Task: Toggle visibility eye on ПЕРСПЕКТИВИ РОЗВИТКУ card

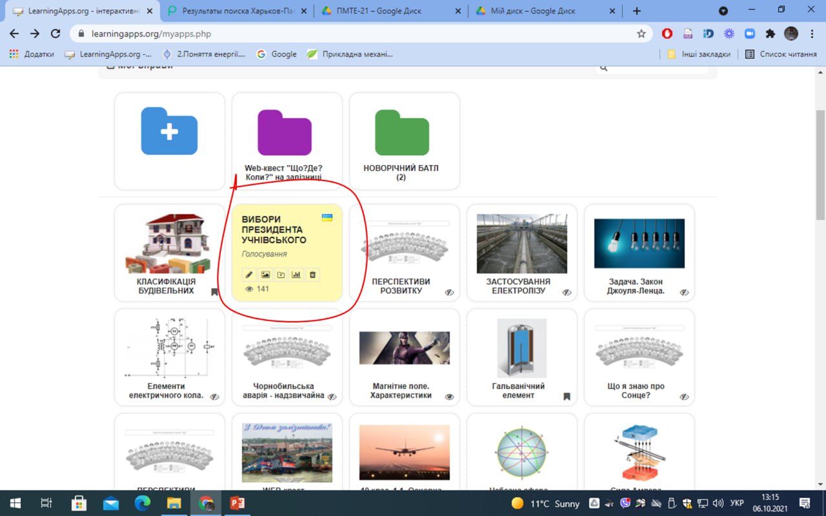Action: [450, 292]
